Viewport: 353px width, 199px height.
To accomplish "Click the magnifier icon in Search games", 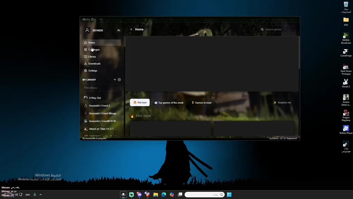I will coord(262,29).
